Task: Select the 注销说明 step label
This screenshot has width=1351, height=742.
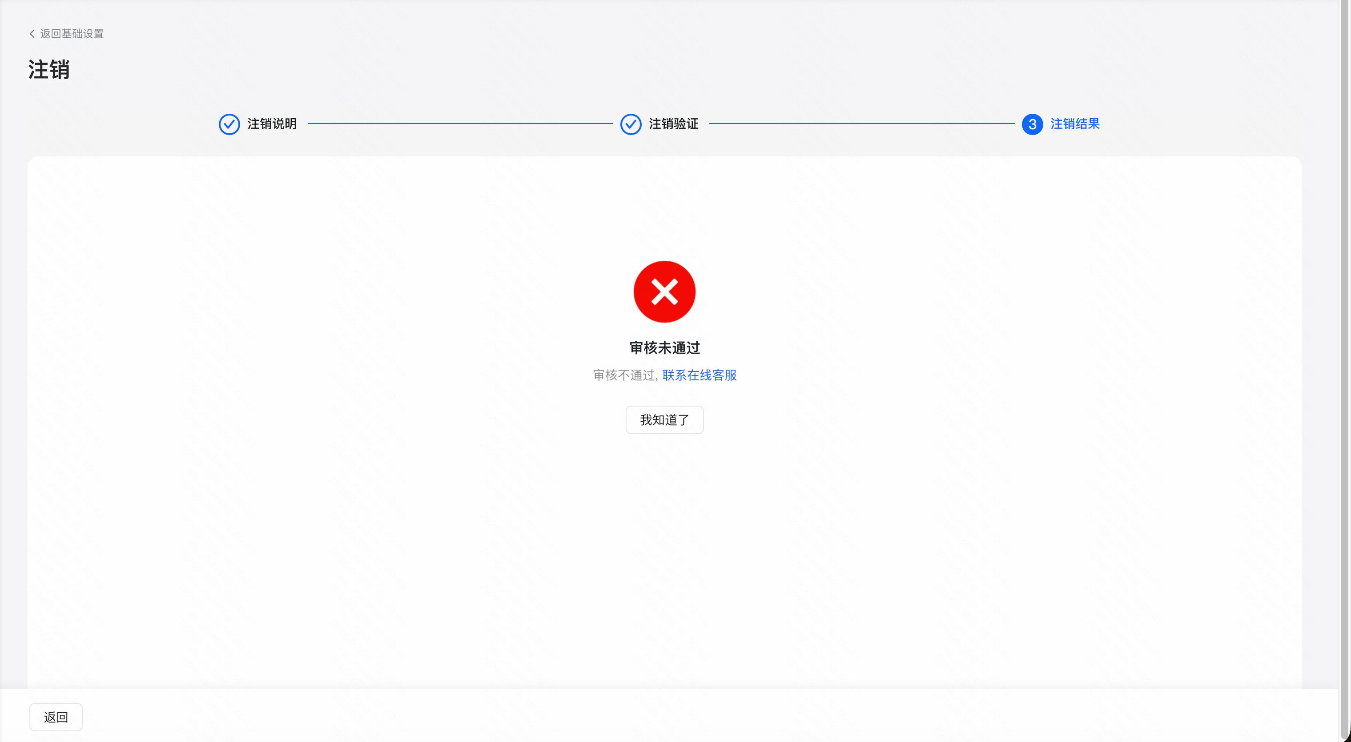Action: click(272, 124)
